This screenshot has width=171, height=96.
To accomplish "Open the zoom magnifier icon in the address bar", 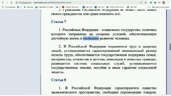I will [x=141, y=3].
